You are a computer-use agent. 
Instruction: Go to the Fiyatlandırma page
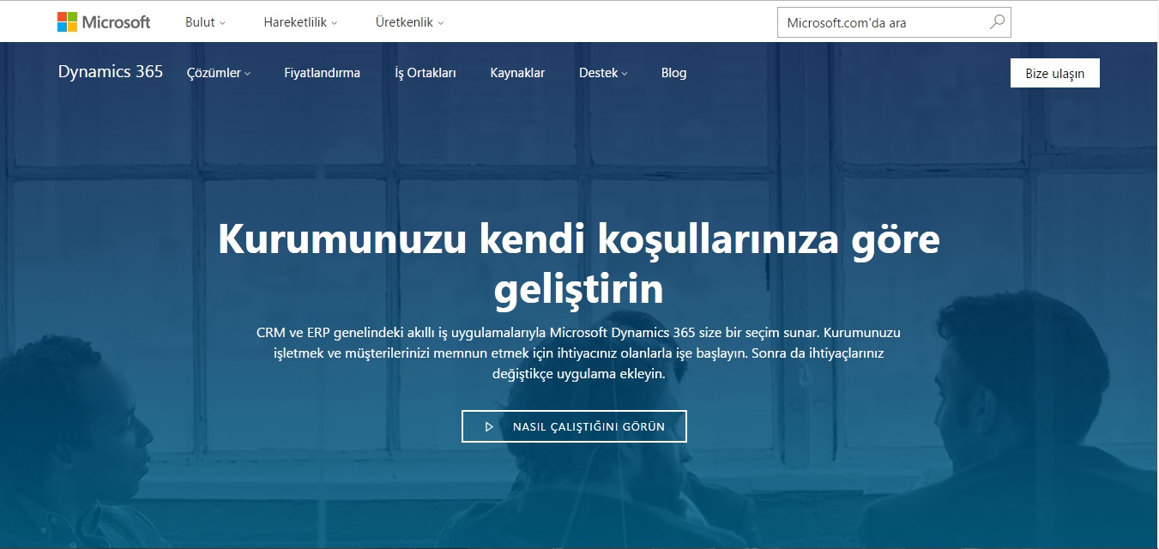pyautogui.click(x=322, y=73)
